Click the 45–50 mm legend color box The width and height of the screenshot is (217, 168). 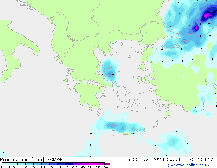pos(101,164)
